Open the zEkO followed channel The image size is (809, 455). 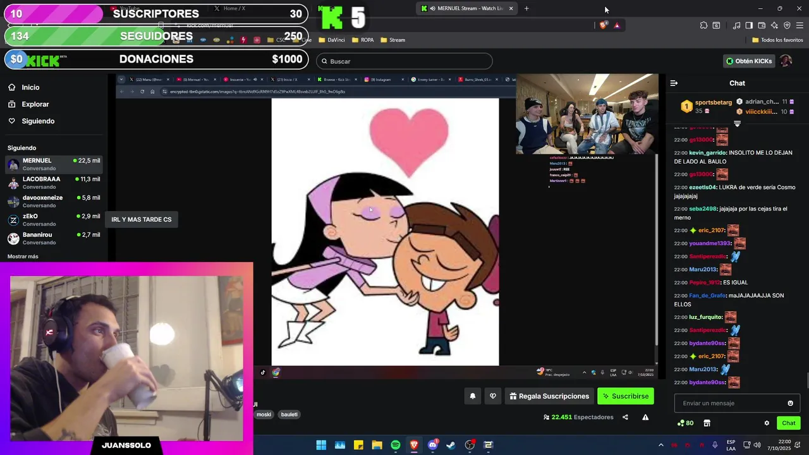54,220
